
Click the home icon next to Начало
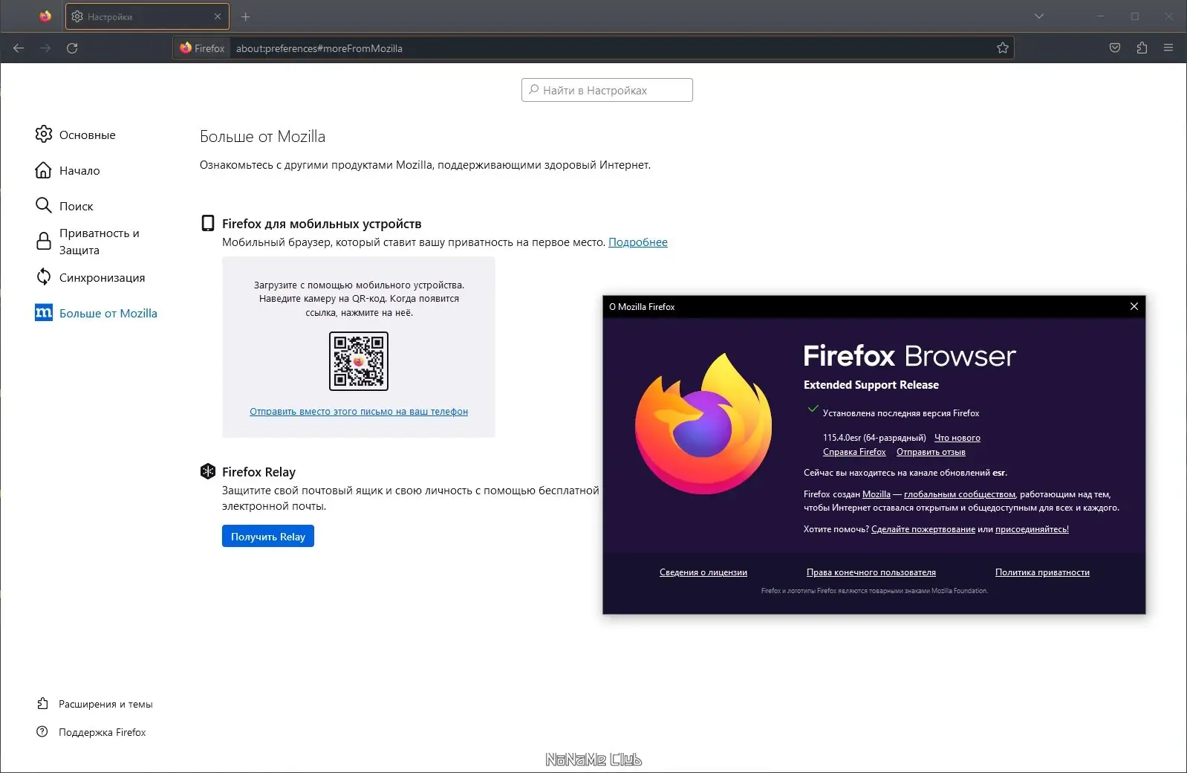coord(44,170)
